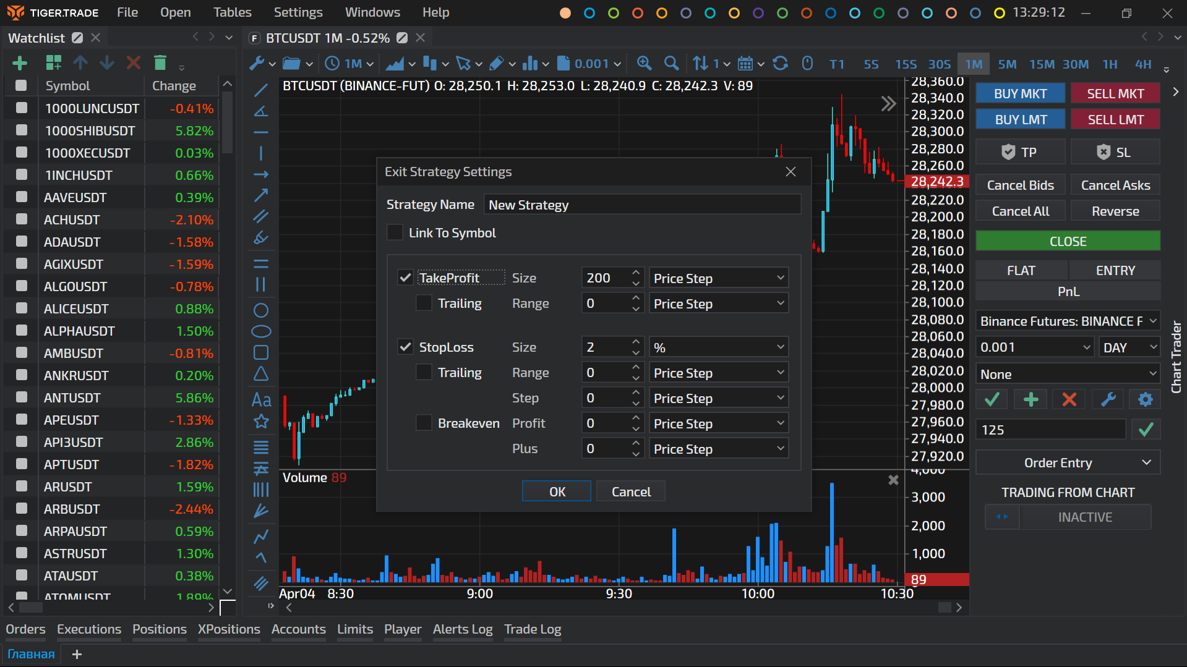The image size is (1187, 667).
Task: Enable the Link To Symbol checkbox
Action: (x=395, y=233)
